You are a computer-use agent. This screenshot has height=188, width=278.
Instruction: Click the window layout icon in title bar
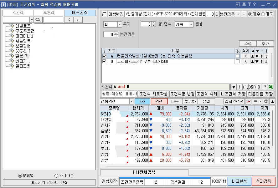tap(238, 4)
